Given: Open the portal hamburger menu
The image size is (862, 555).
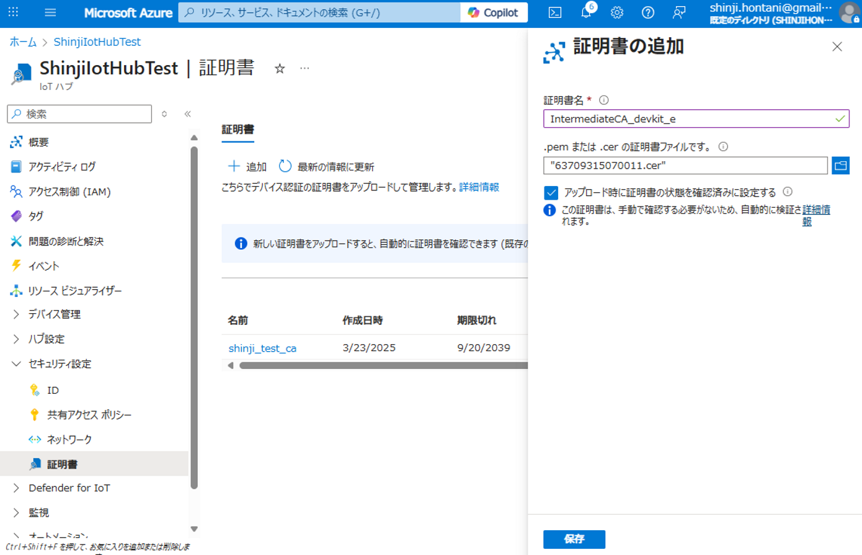Looking at the screenshot, I should (50, 12).
